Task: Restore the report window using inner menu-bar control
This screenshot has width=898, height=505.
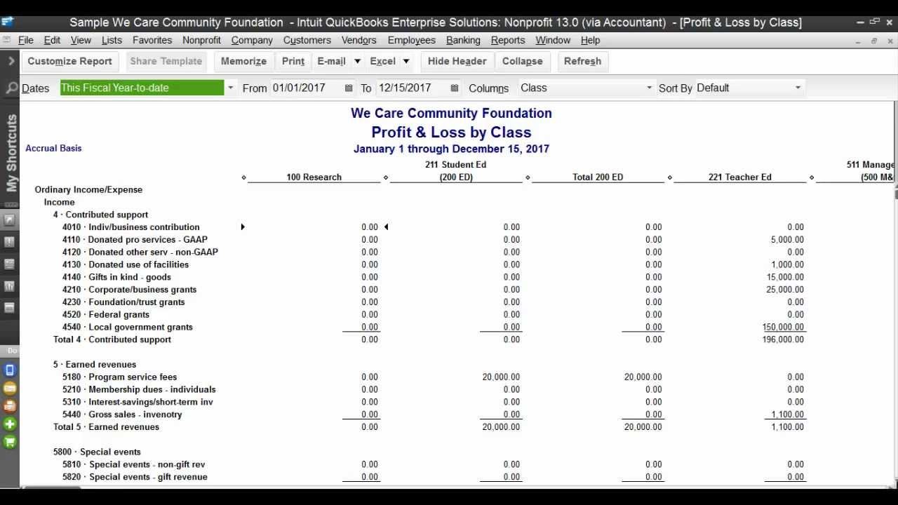Action: 874,41
